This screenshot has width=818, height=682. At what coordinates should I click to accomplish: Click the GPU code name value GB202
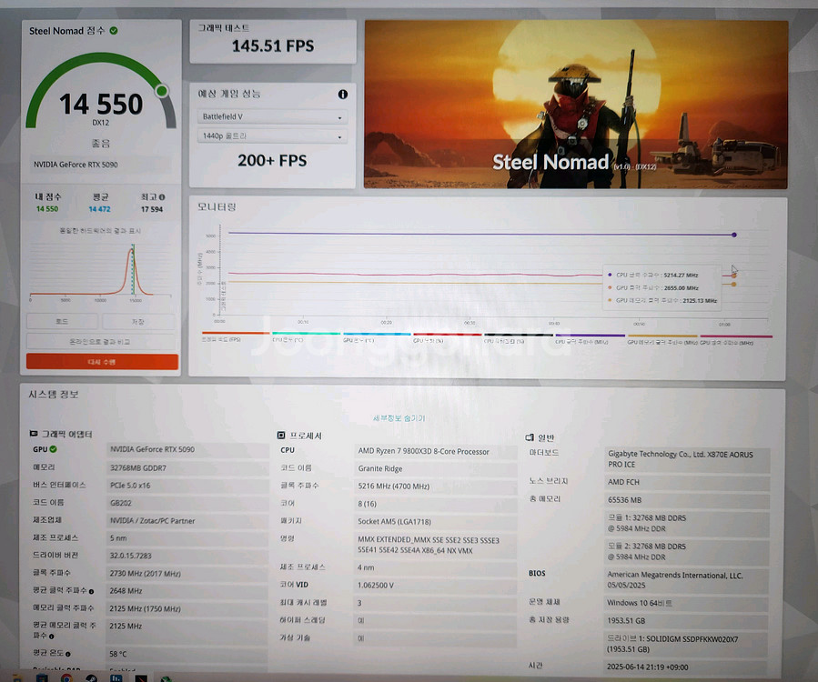click(121, 503)
